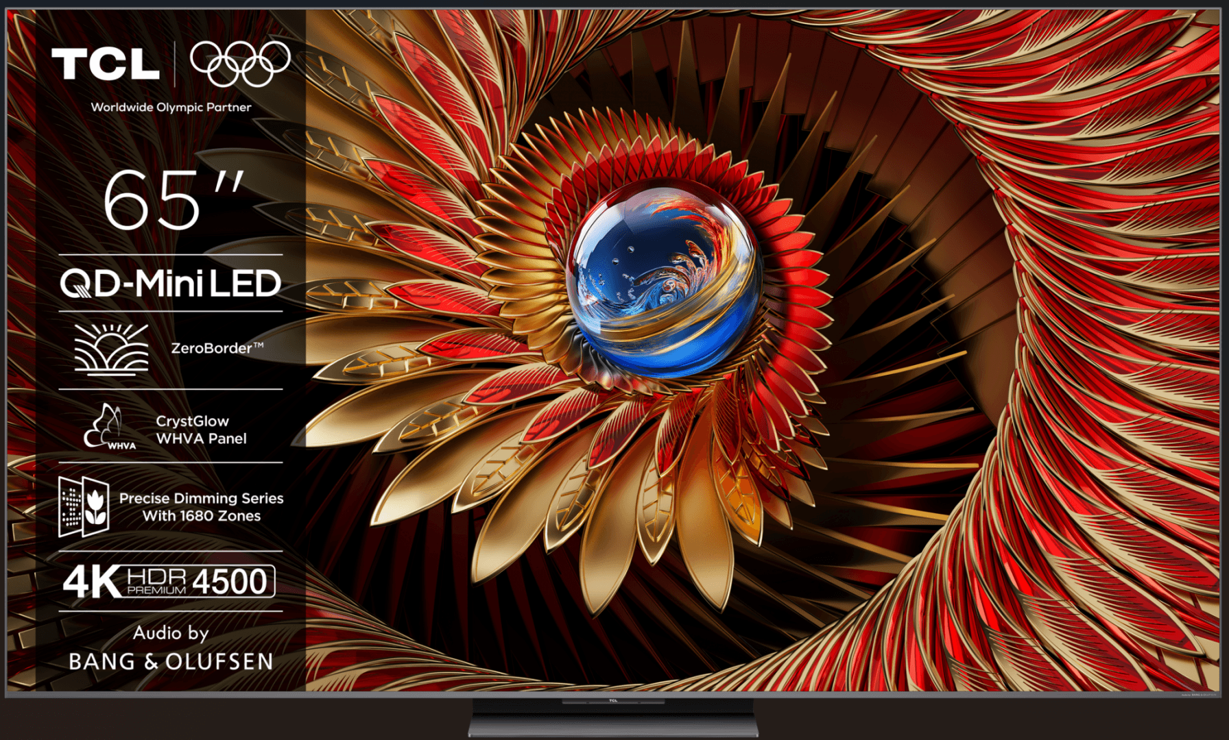Expand the Worldwide Olympic Partner section
Screen dimensions: 1229x740
click(171, 107)
